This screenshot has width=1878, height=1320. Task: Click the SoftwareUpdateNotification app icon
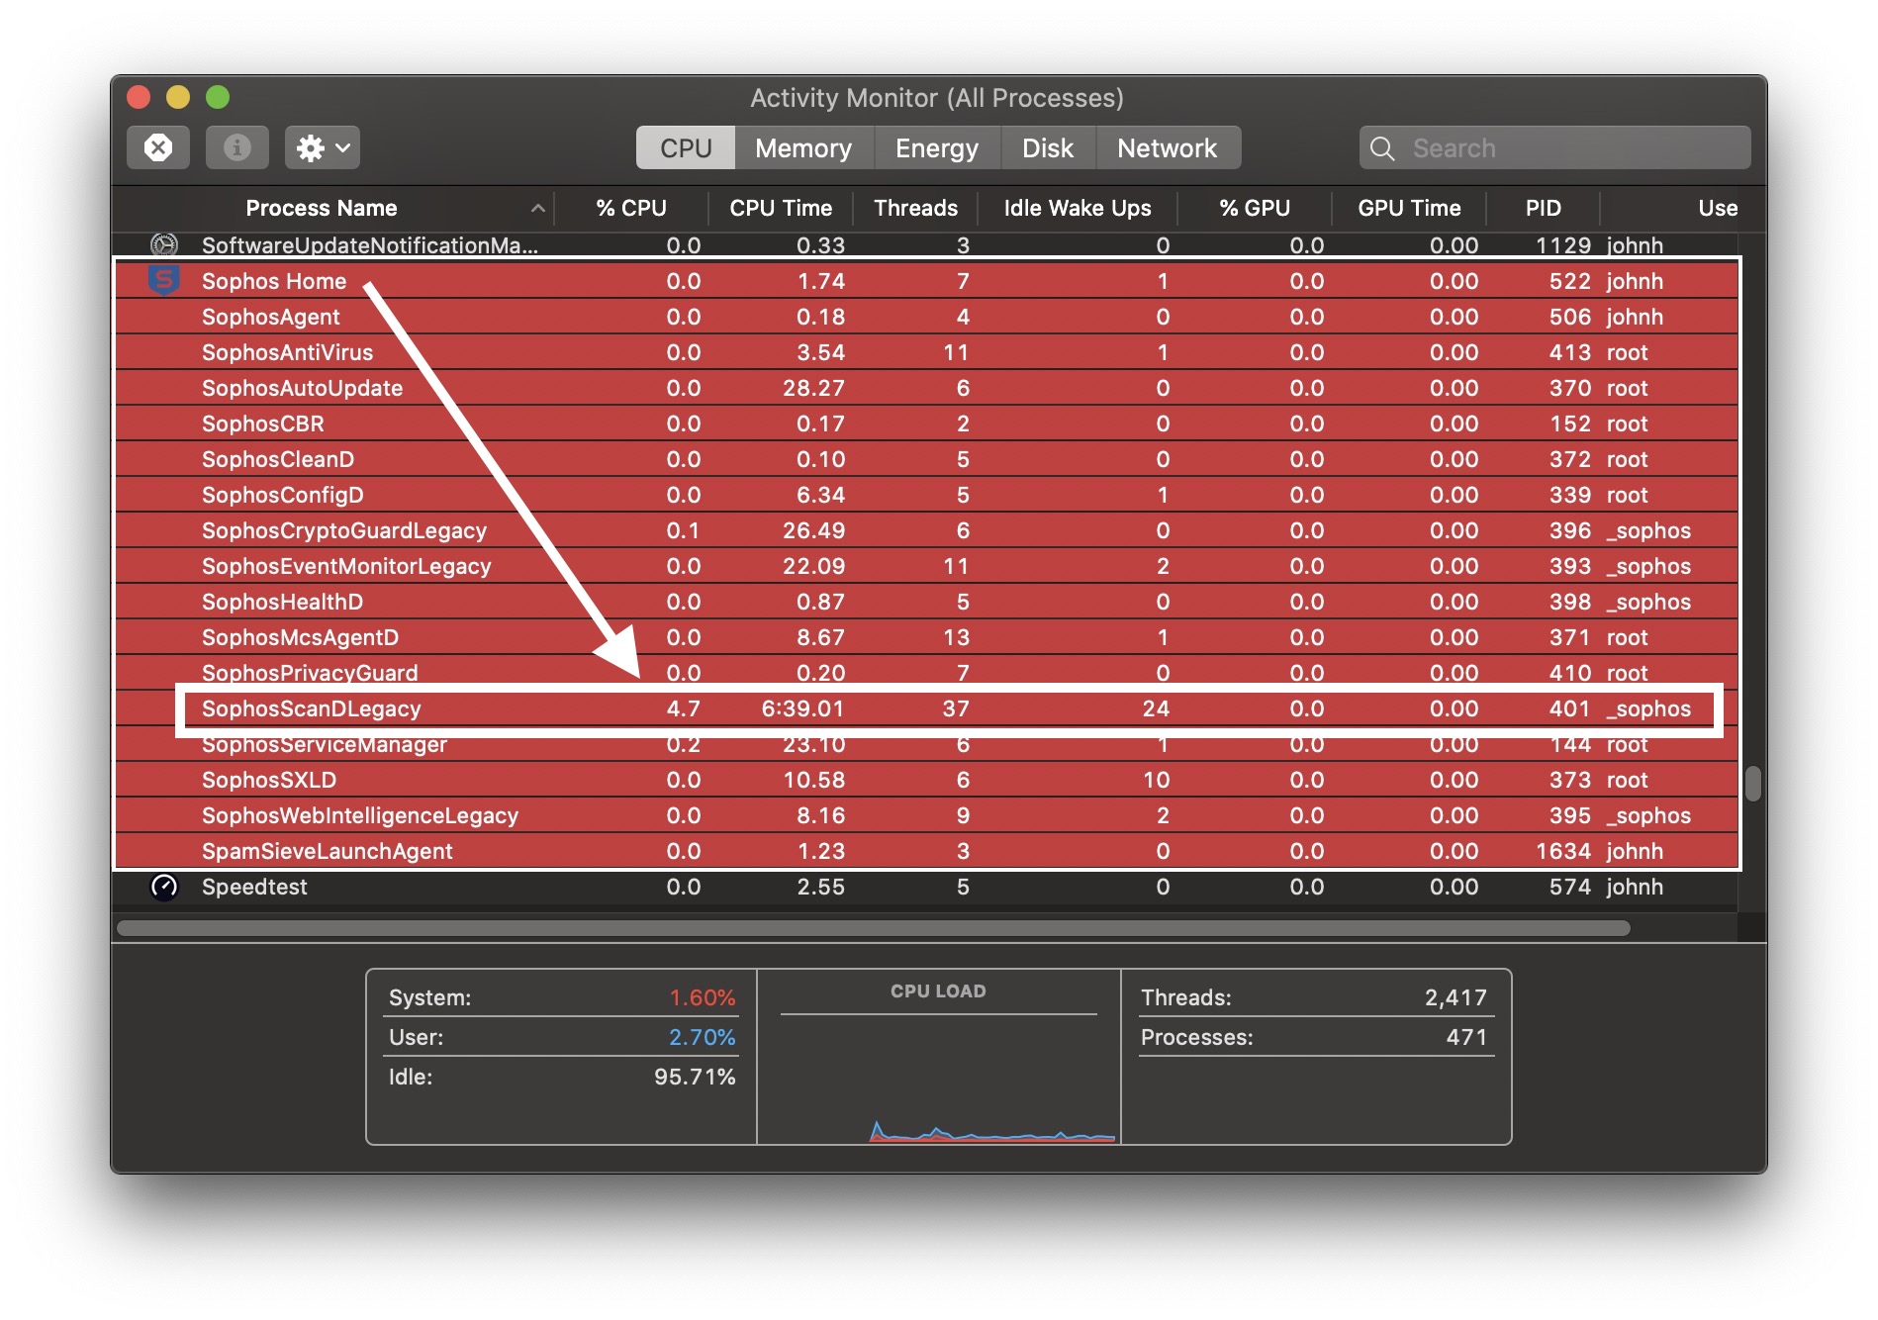click(163, 244)
